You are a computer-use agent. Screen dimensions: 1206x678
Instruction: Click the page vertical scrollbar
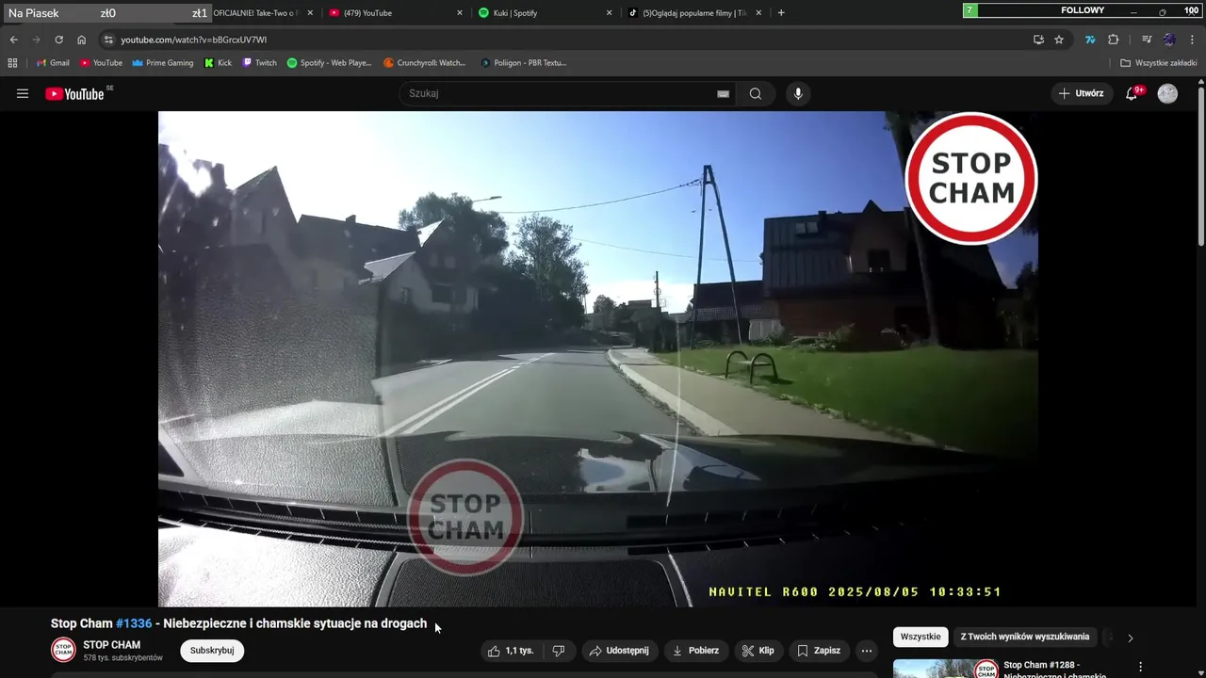tap(1201, 165)
